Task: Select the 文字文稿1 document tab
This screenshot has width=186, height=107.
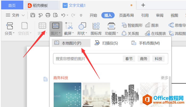Action: click(98, 5)
